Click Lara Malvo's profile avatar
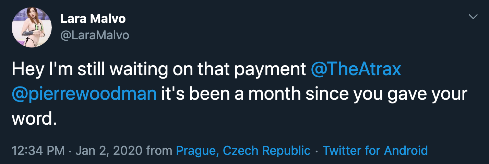Screen dimensions: 489x164 coord(32,28)
